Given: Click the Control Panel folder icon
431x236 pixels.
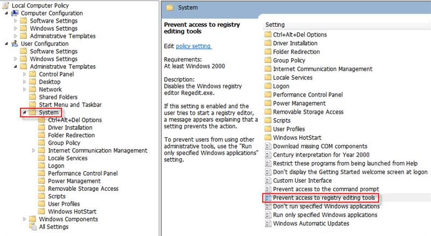Looking at the screenshot, I should [32, 74].
